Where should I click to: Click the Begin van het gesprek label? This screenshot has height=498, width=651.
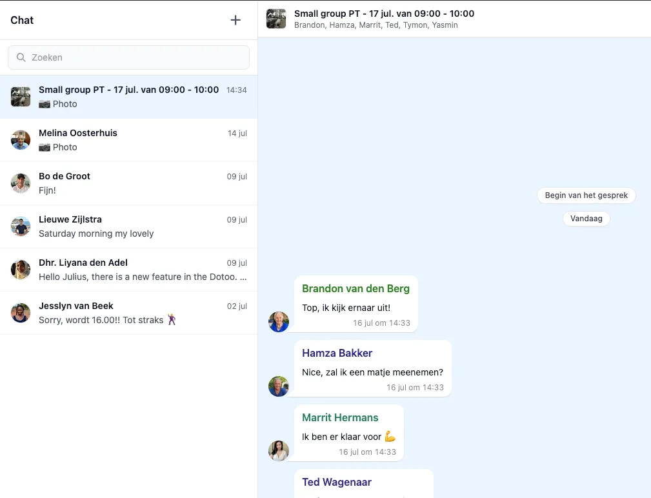[x=586, y=195]
